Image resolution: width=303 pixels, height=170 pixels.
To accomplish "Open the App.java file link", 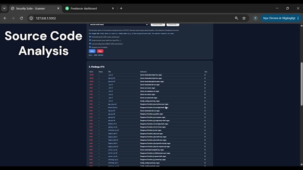I will point(112,104).
